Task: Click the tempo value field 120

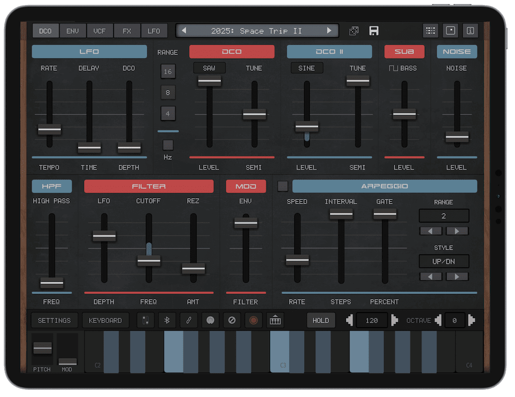Action: 372,320
